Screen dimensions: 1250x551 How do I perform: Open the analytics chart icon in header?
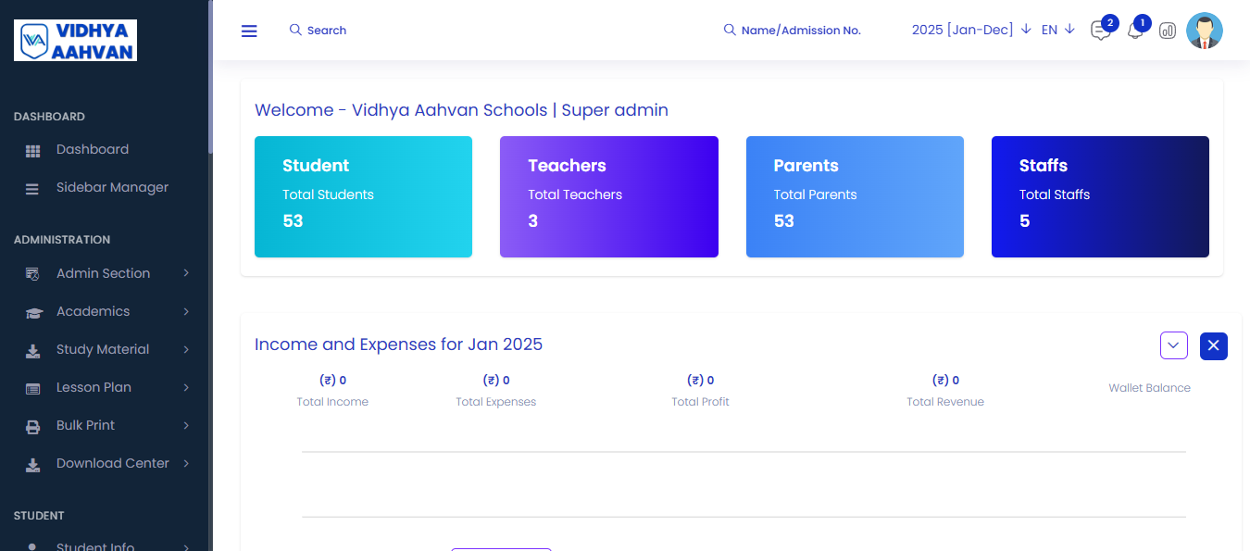click(x=1167, y=31)
